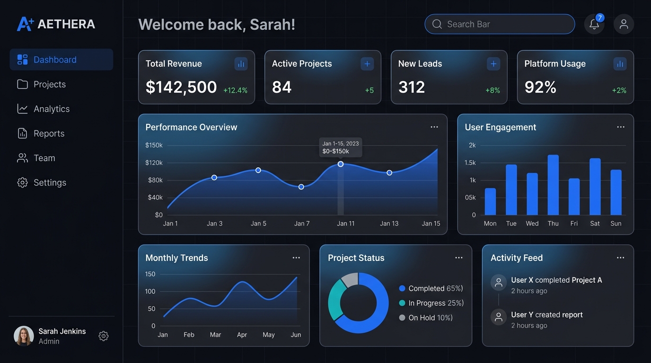Click the 'Welcome back, Sarah!' heading

(x=217, y=25)
